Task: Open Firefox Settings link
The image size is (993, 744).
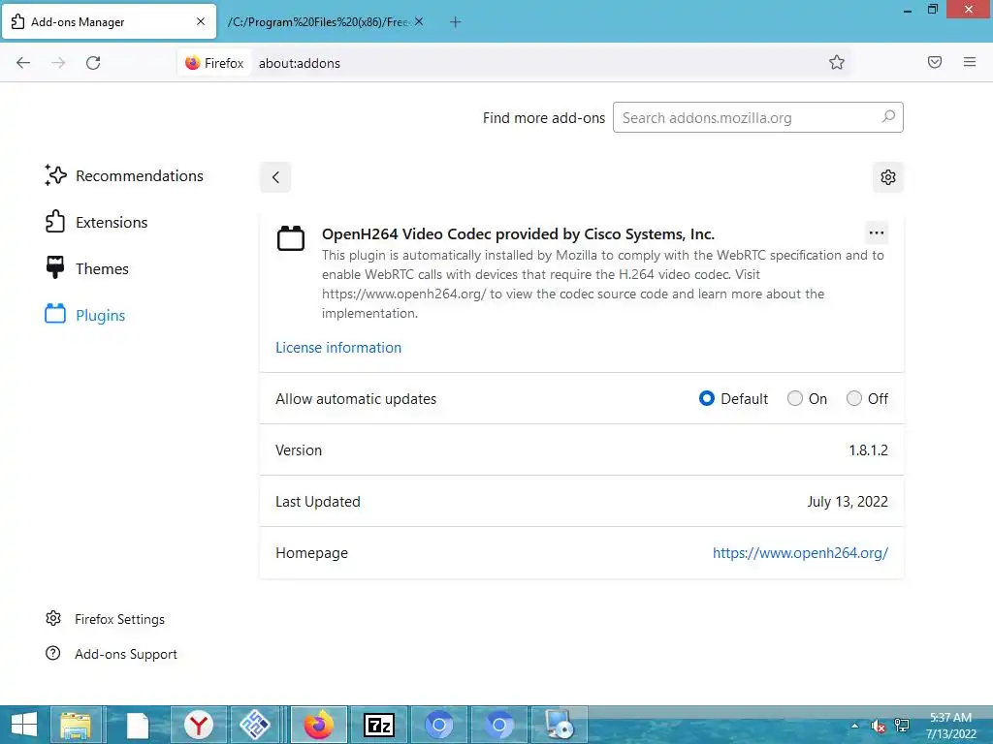Action: (105, 619)
